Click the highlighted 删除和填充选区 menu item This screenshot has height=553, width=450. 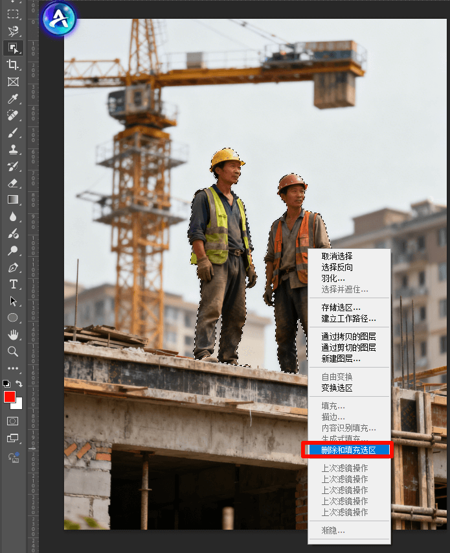coord(348,449)
